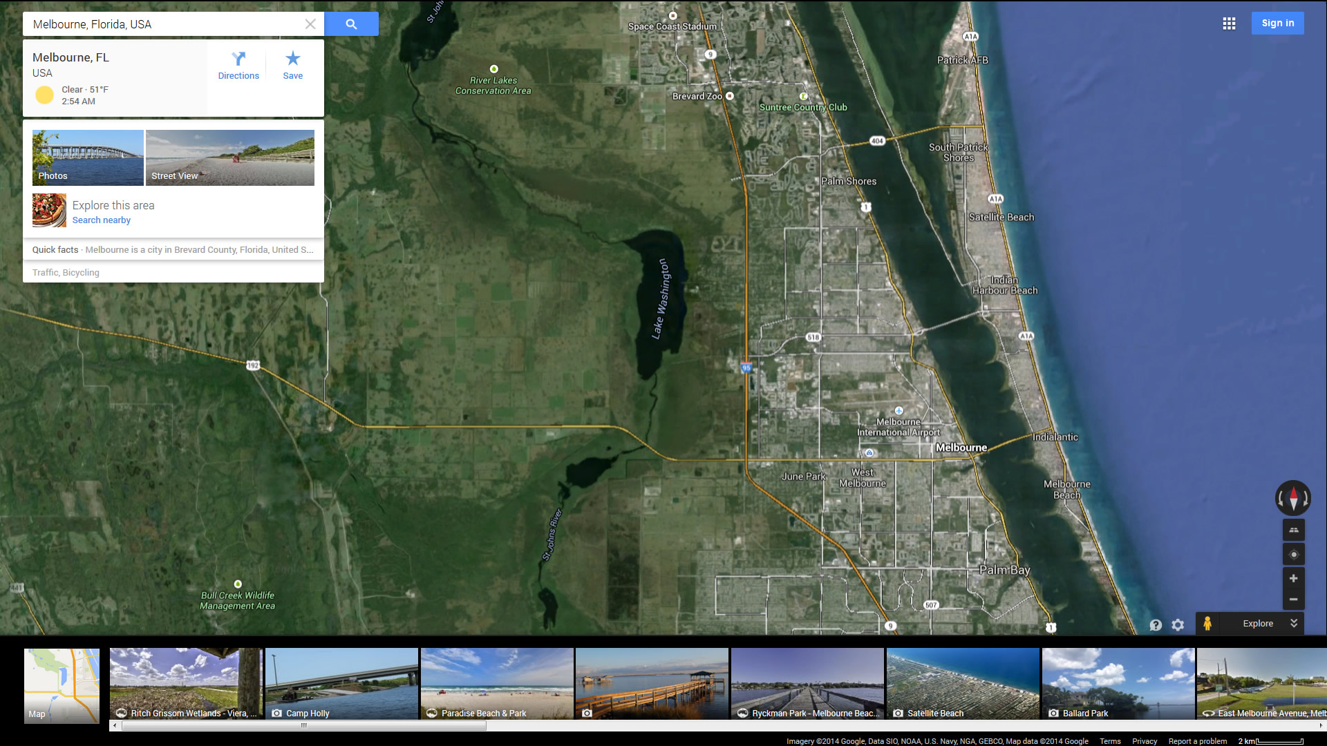This screenshot has width=1327, height=746.
Task: Toggle the tilt view button
Action: click(x=1293, y=530)
